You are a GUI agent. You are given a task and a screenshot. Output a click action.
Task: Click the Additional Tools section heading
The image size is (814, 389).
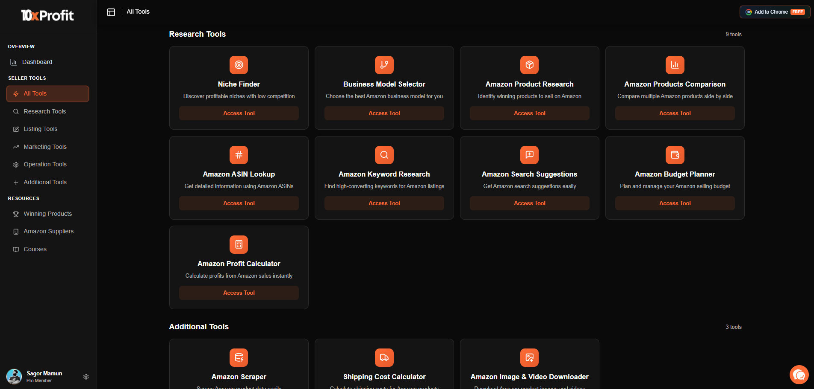pos(199,327)
